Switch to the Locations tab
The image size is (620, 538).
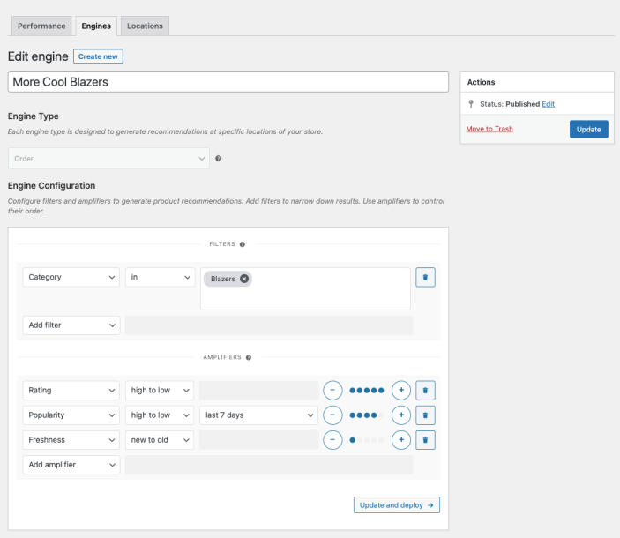click(145, 26)
